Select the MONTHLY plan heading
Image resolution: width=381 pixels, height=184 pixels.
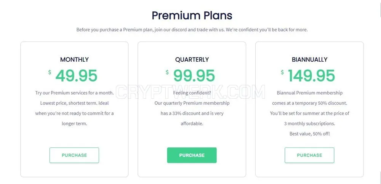click(74, 59)
